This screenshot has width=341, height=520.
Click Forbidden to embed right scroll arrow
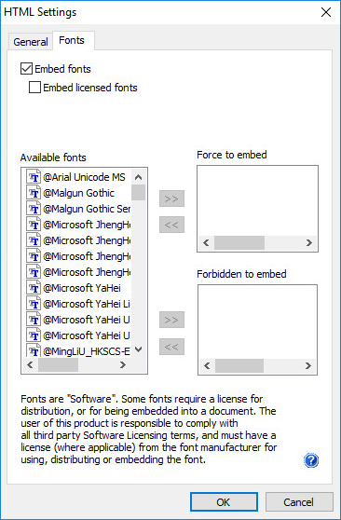(x=308, y=365)
